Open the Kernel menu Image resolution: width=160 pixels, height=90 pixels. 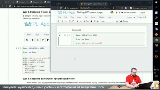(x=93, y=17)
